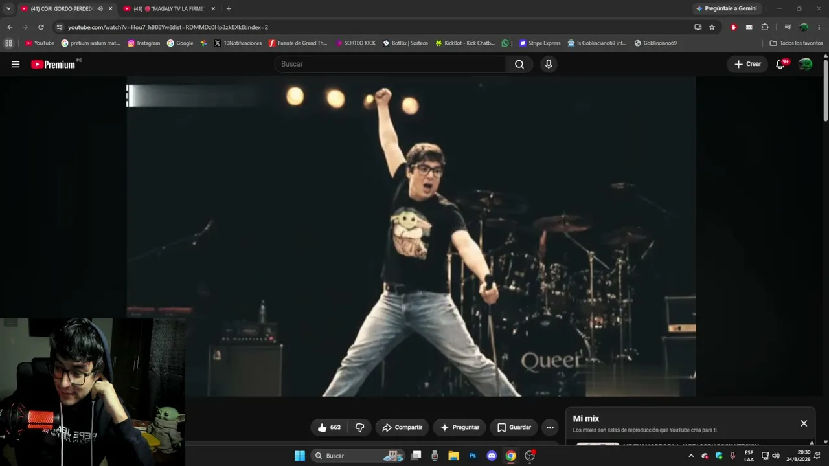Start voice search with the microphone icon
This screenshot has height=466, width=829.
(x=549, y=64)
